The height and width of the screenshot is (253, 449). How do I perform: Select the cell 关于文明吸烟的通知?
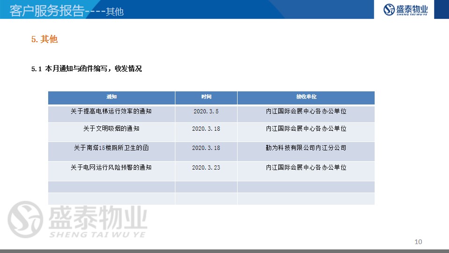point(111,128)
